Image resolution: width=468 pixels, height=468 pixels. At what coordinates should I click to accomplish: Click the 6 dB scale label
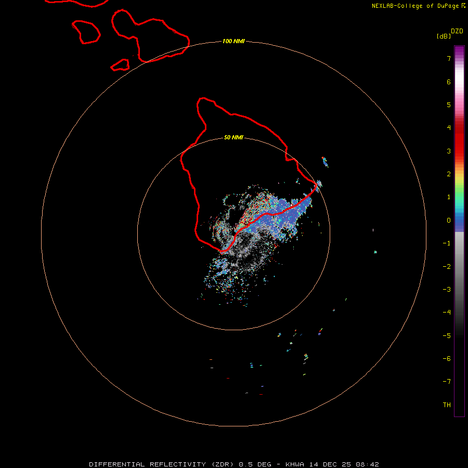coord(449,82)
